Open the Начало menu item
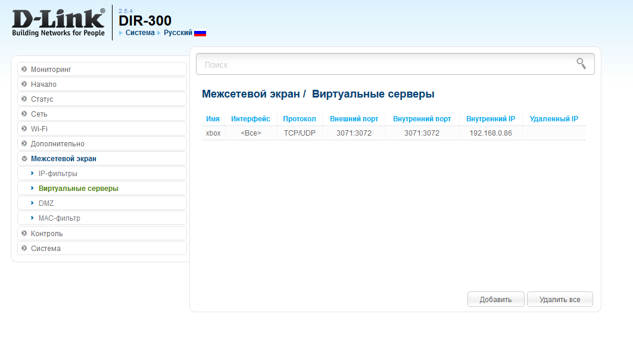The image size is (633, 339). 102,84
